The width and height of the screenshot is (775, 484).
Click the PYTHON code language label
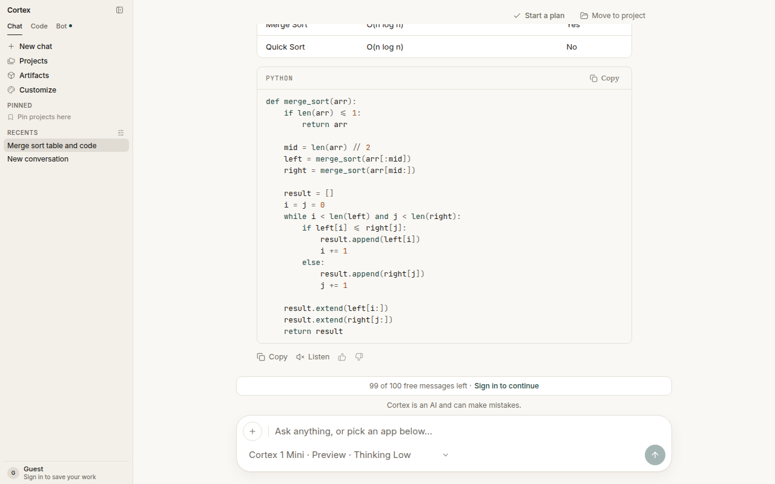click(279, 79)
